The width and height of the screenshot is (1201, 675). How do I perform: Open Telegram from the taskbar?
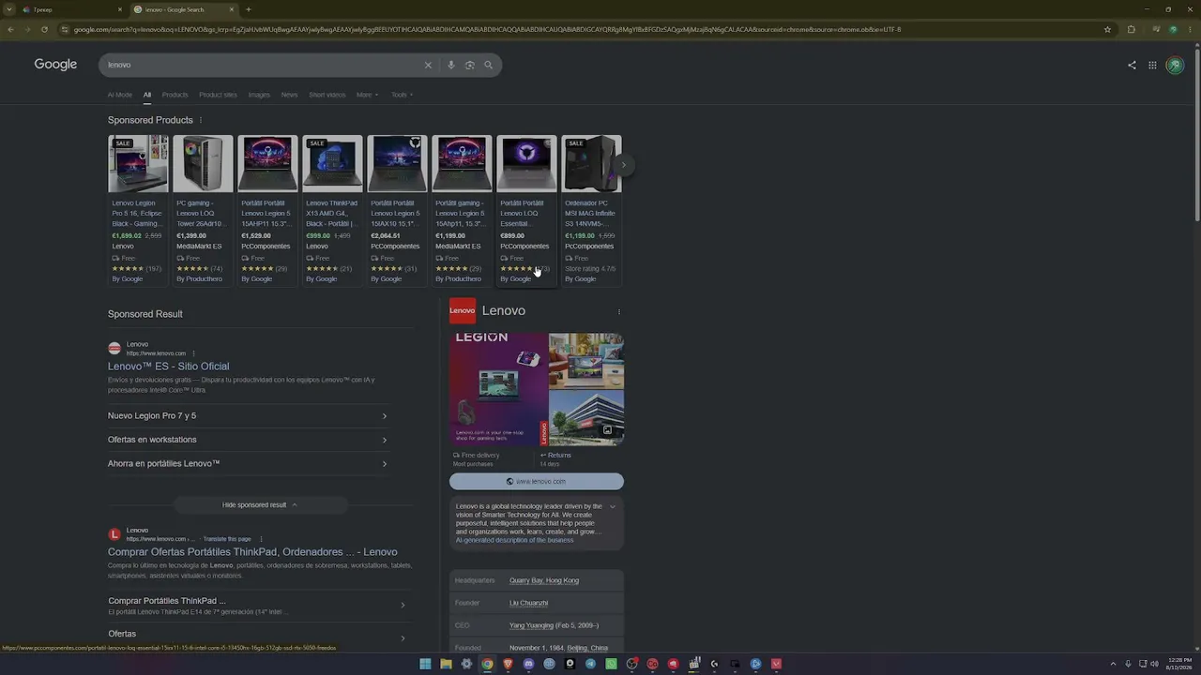590,664
